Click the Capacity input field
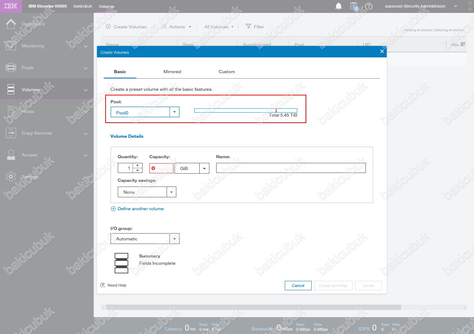474x334 pixels. 161,168
